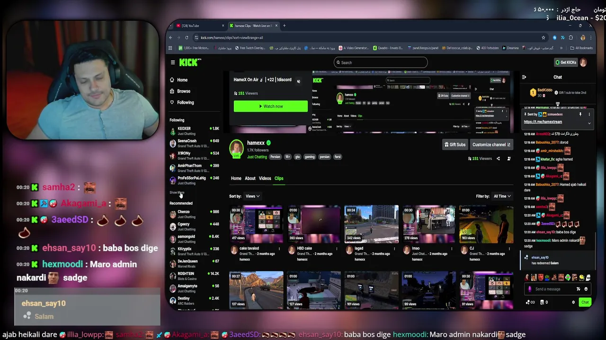Open asmongold in Recommended list

click(x=194, y=238)
